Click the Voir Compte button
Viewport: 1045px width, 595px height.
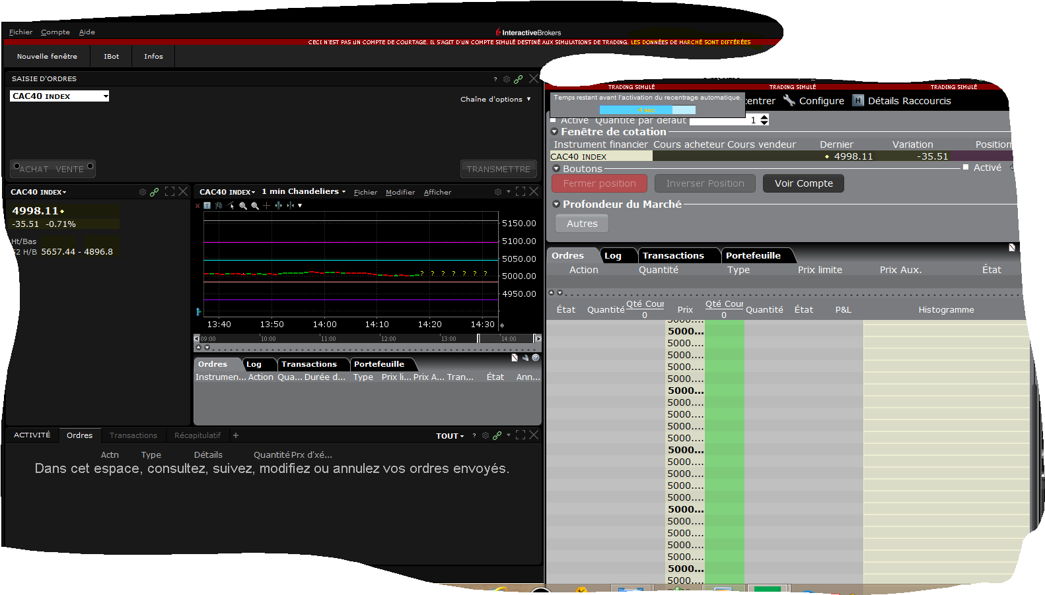pos(803,183)
